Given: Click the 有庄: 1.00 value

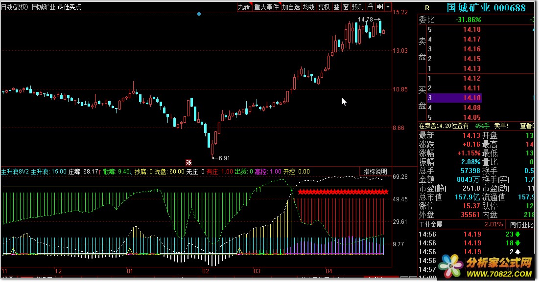Looking at the screenshot, I should pos(220,172).
